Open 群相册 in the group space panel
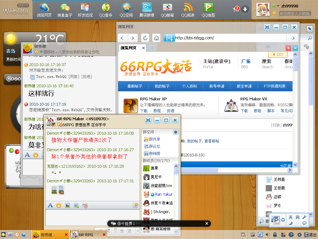Viewport: 318px width, 239px height. [152, 153]
